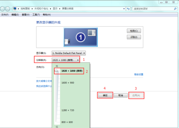
Task: Click the search magnifier icon
Action: [x=175, y=9]
